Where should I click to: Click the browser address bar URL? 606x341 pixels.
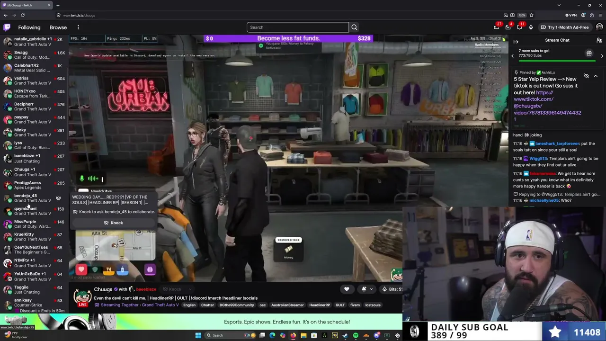(79, 15)
